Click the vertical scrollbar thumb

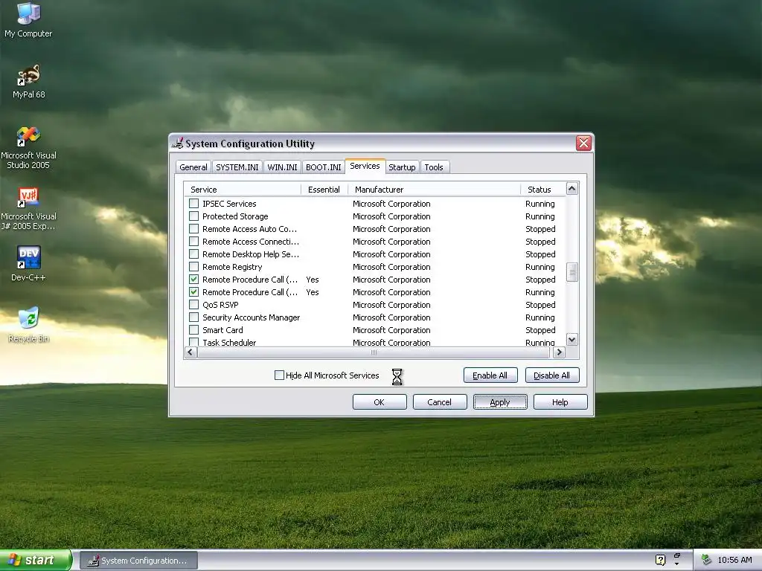click(572, 272)
